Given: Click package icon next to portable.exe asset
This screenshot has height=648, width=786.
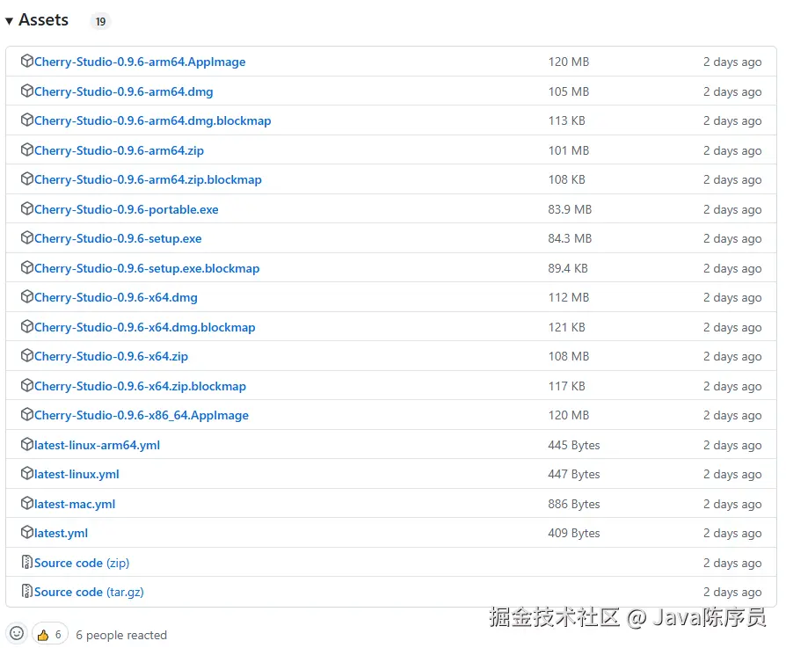Looking at the screenshot, I should click(26, 208).
